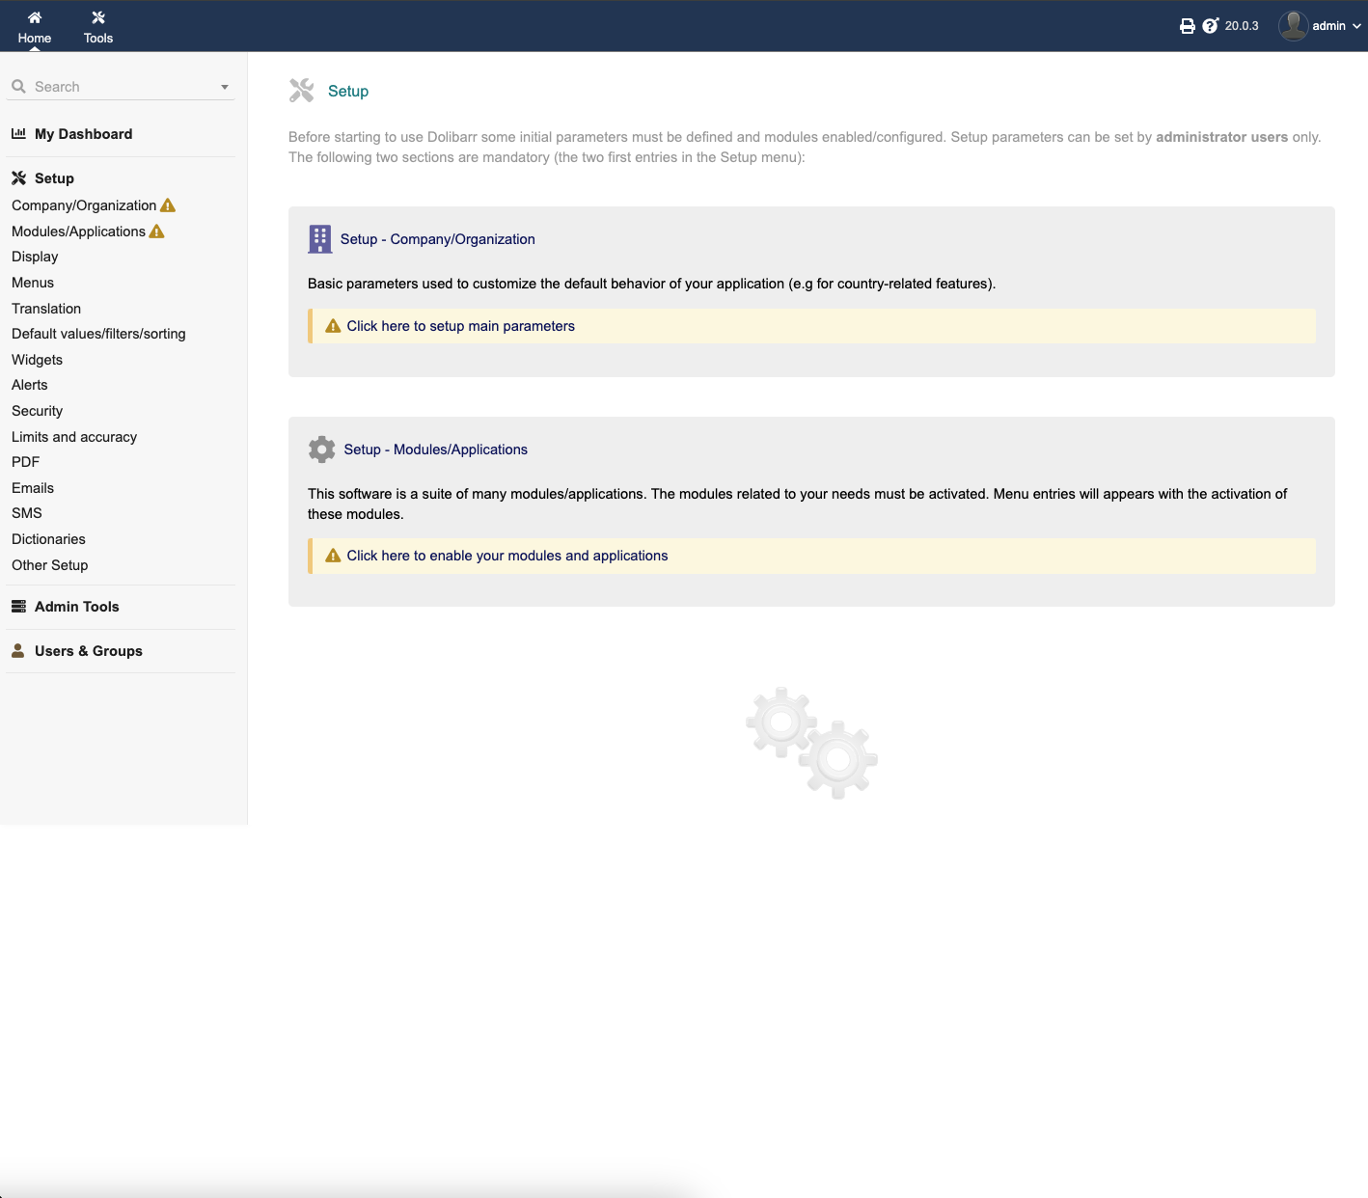Click the admin profile avatar picture
This screenshot has width=1368, height=1198.
(1293, 25)
